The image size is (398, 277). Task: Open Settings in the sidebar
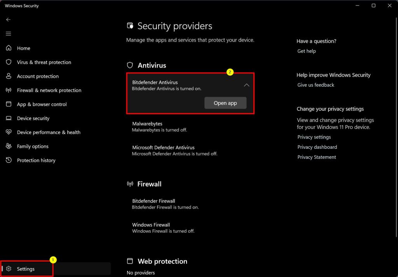56,269
